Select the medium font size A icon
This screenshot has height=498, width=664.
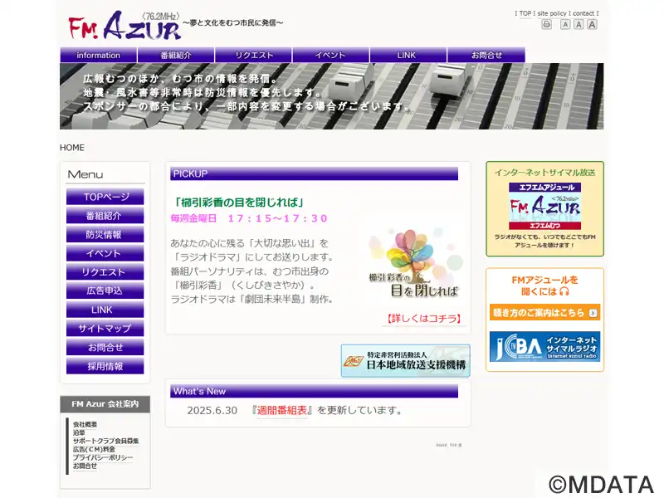579,25
